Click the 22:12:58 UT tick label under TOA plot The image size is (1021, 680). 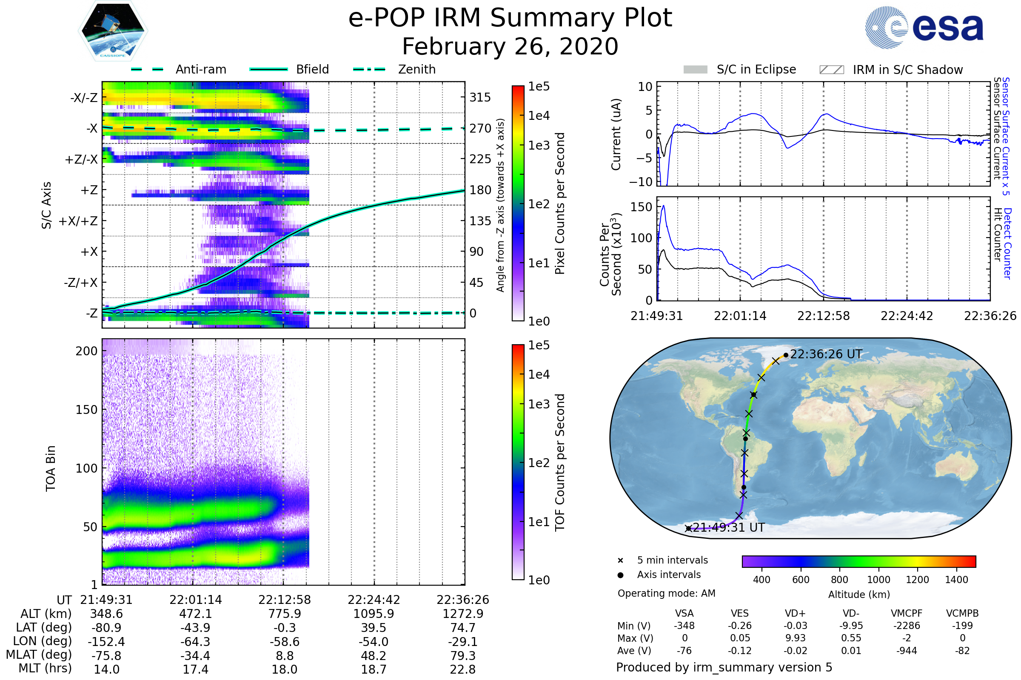click(285, 600)
